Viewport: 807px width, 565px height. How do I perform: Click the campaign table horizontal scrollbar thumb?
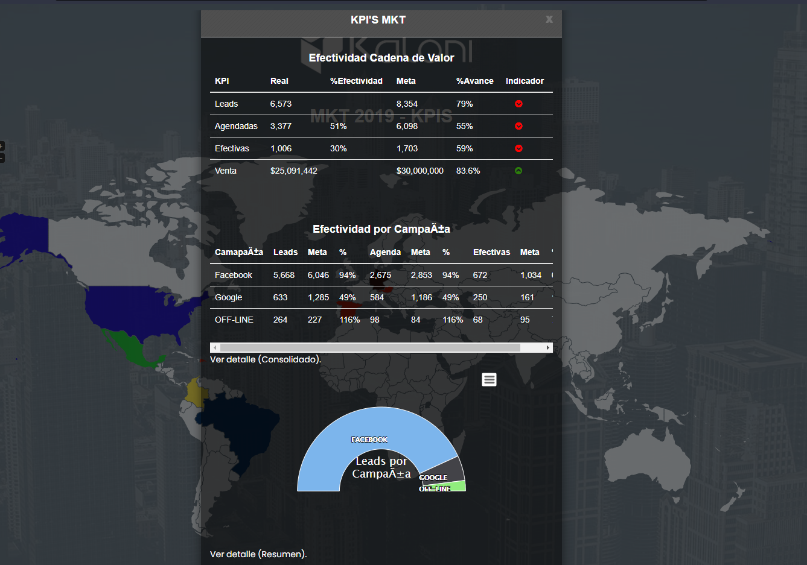pos(369,348)
